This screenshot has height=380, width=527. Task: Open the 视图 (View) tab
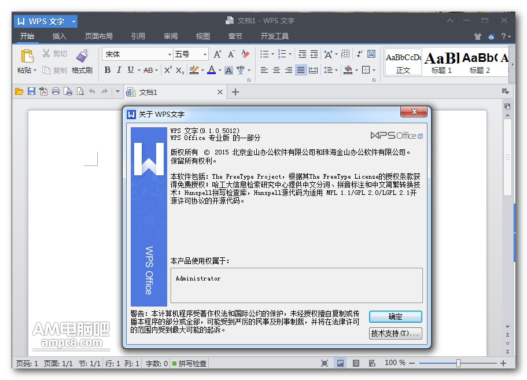pyautogui.click(x=203, y=36)
